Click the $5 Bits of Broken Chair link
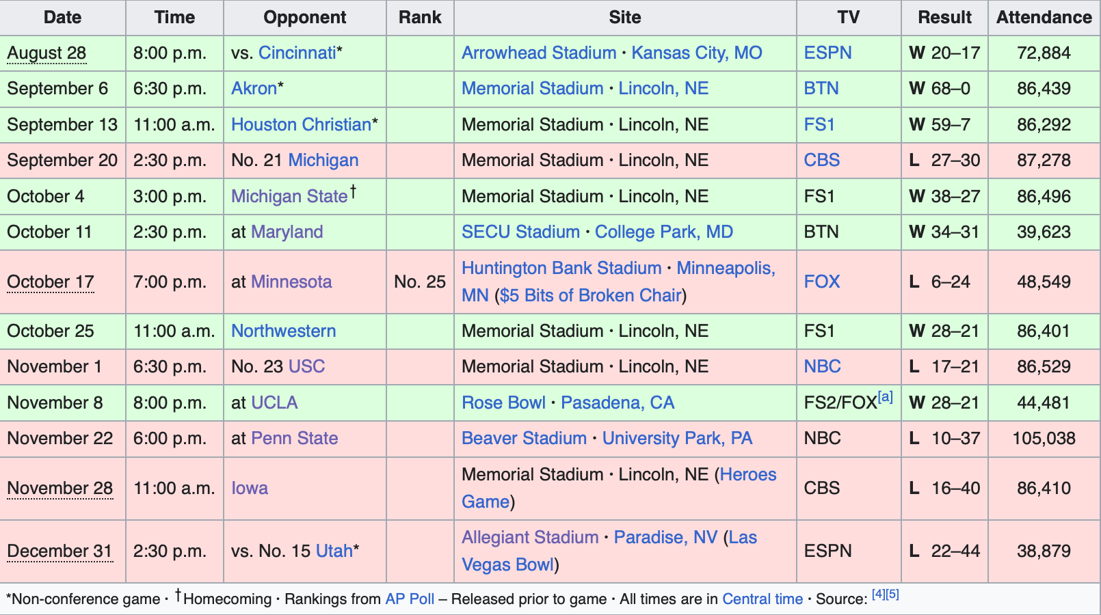 591,296
